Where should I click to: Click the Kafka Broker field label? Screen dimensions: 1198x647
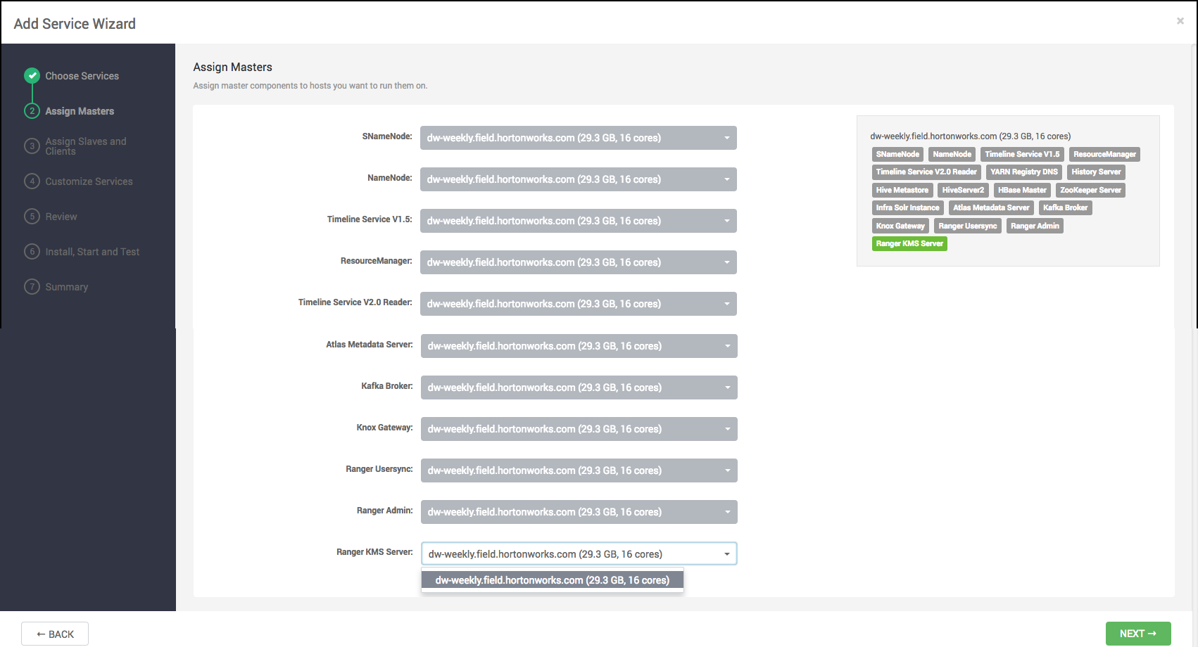point(387,386)
